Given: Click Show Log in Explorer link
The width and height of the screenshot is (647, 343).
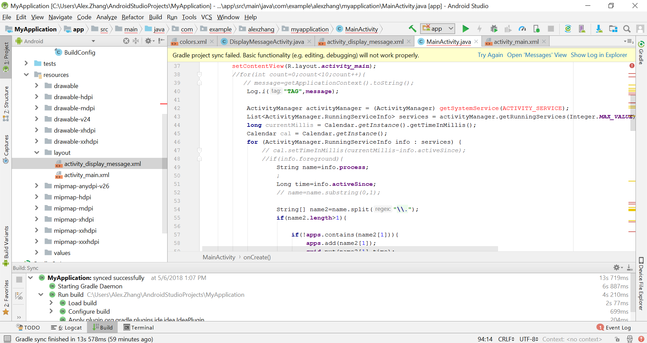Looking at the screenshot, I should click(599, 55).
